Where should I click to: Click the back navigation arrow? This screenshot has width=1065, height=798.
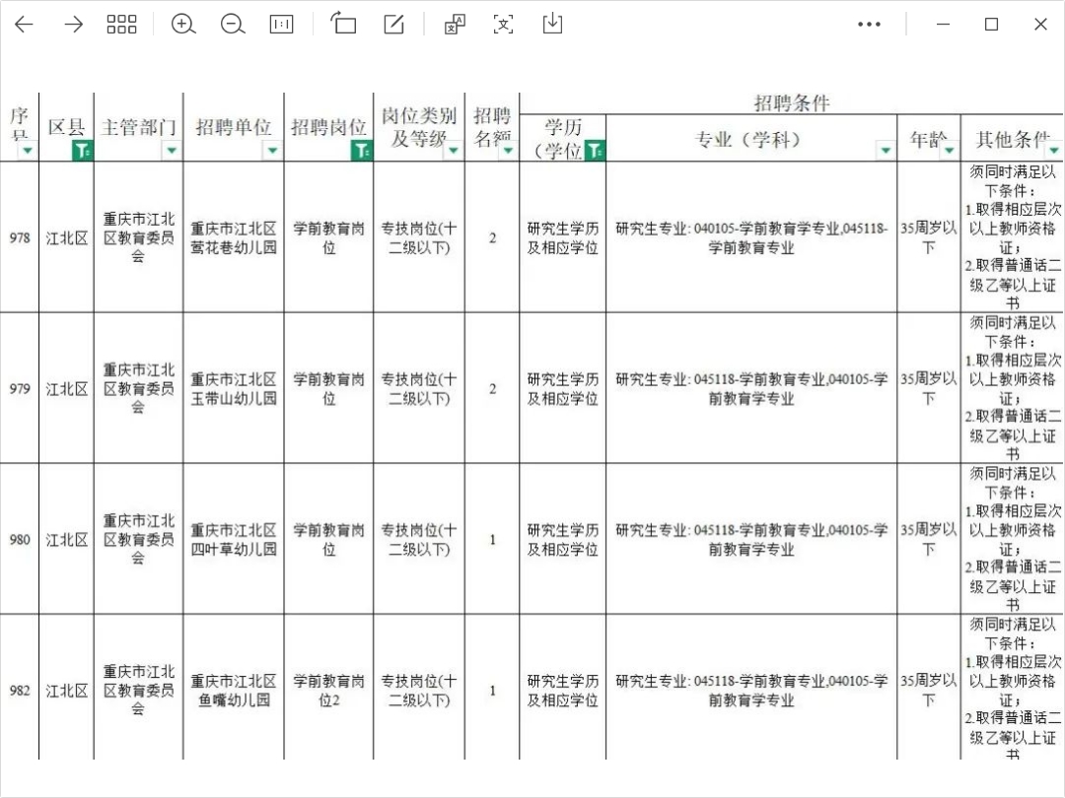tap(24, 24)
